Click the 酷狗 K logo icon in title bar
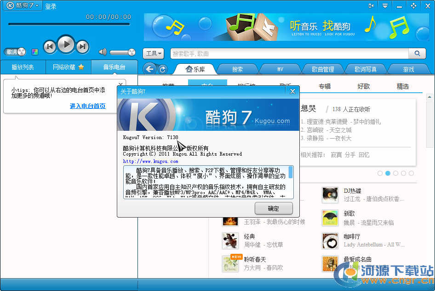The width and height of the screenshot is (435, 291). [10, 6]
